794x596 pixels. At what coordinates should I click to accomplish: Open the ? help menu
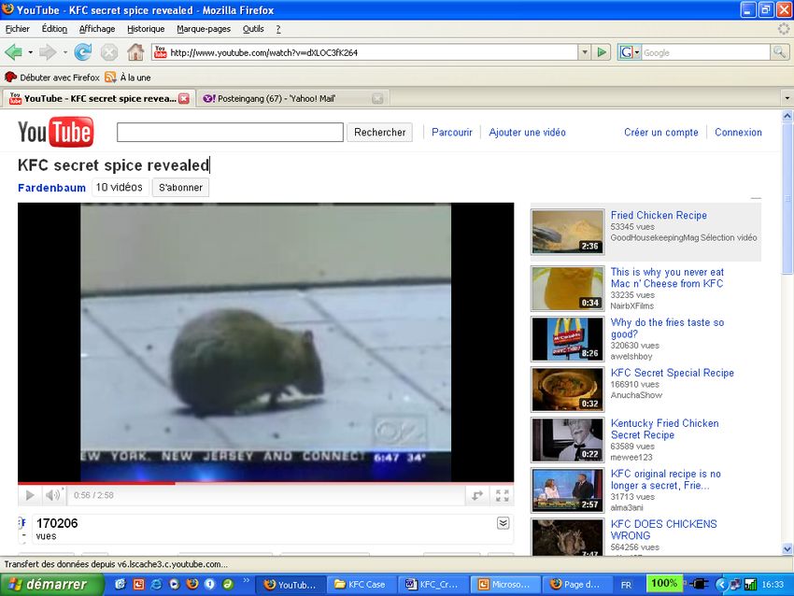[278, 29]
